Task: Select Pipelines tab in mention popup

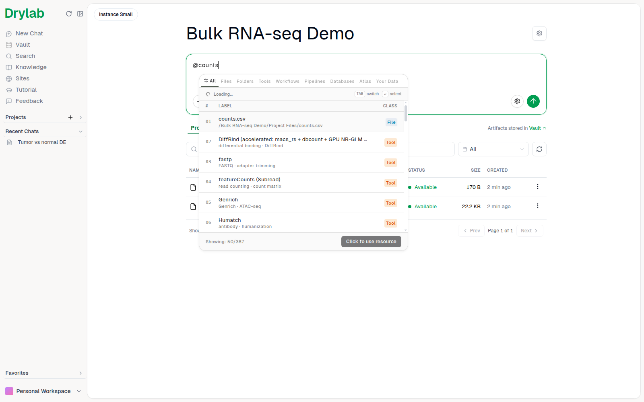Action: click(315, 81)
